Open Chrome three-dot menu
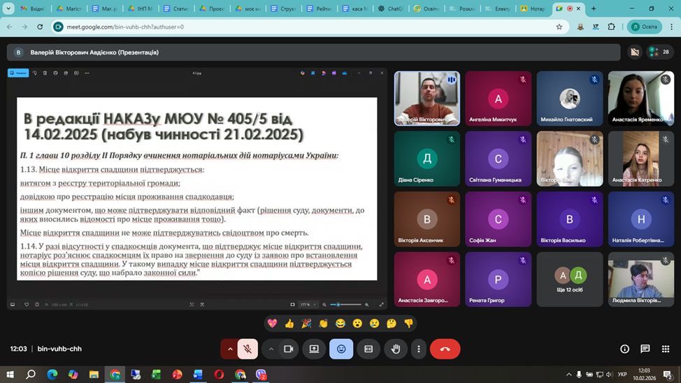 (x=671, y=27)
